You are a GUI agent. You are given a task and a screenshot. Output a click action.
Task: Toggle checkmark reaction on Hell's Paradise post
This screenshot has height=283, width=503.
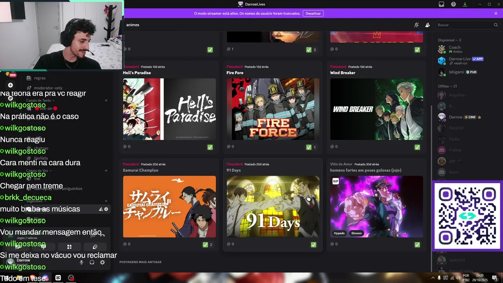[210, 147]
